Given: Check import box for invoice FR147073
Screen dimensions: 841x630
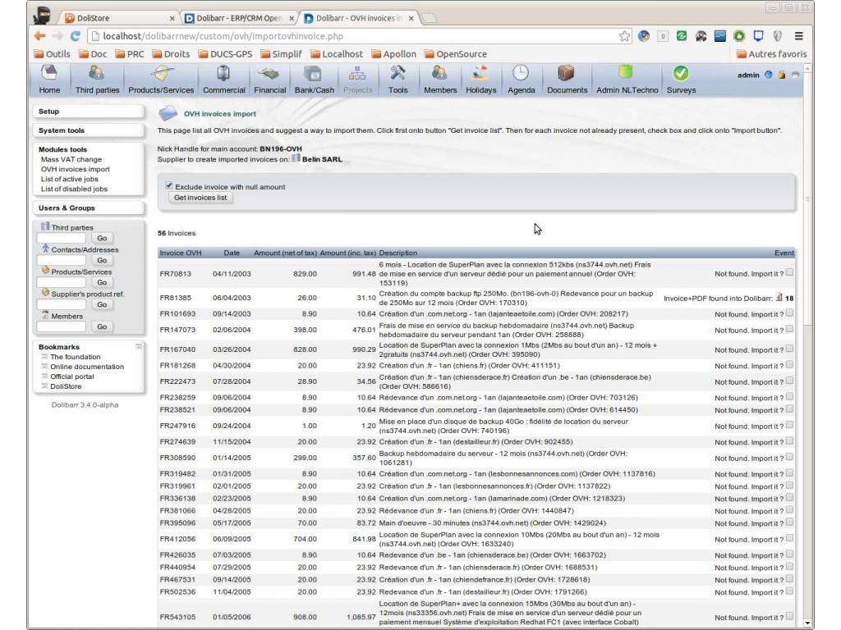Looking at the screenshot, I should [789, 330].
